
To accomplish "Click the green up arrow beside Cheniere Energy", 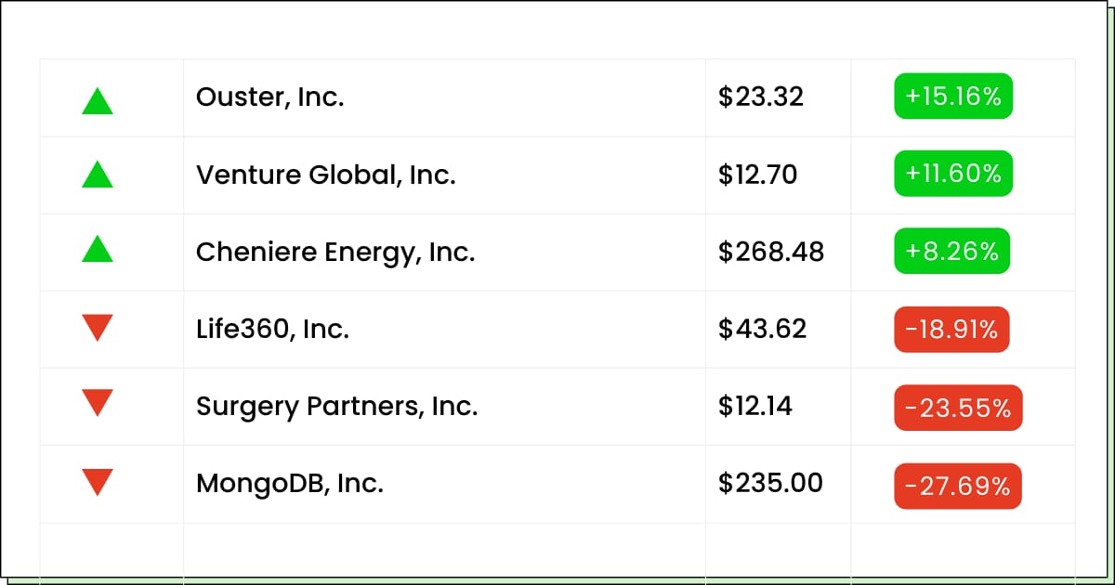I will [98, 249].
